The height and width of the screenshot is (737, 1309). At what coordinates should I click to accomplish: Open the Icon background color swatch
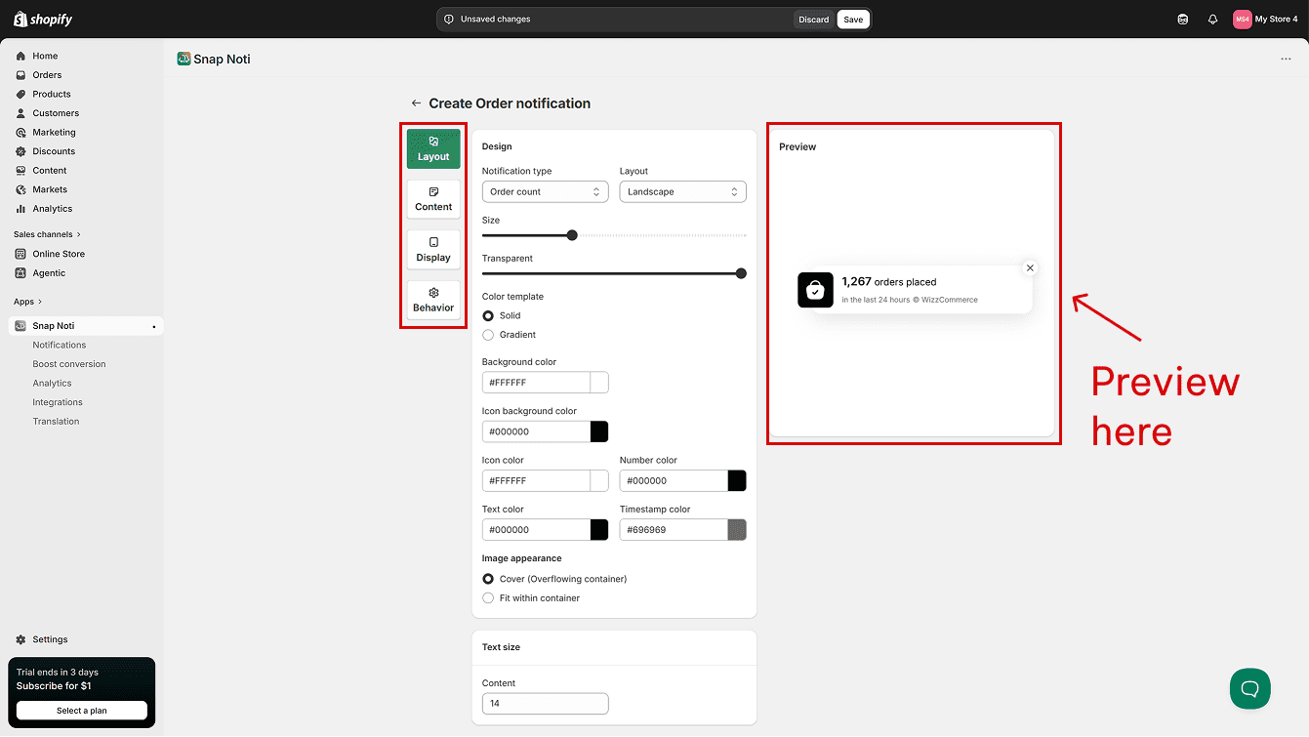599,431
